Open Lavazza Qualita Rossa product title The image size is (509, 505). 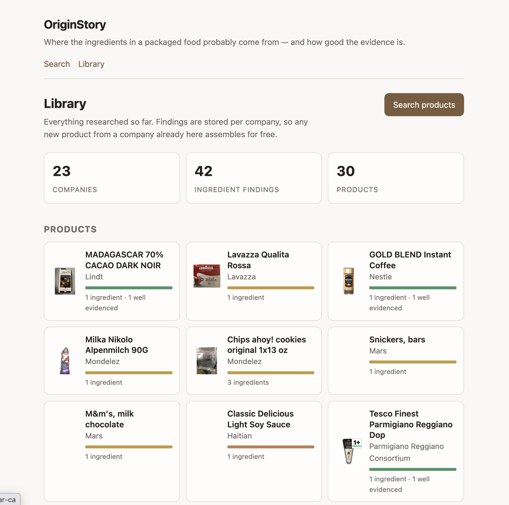[x=258, y=260]
